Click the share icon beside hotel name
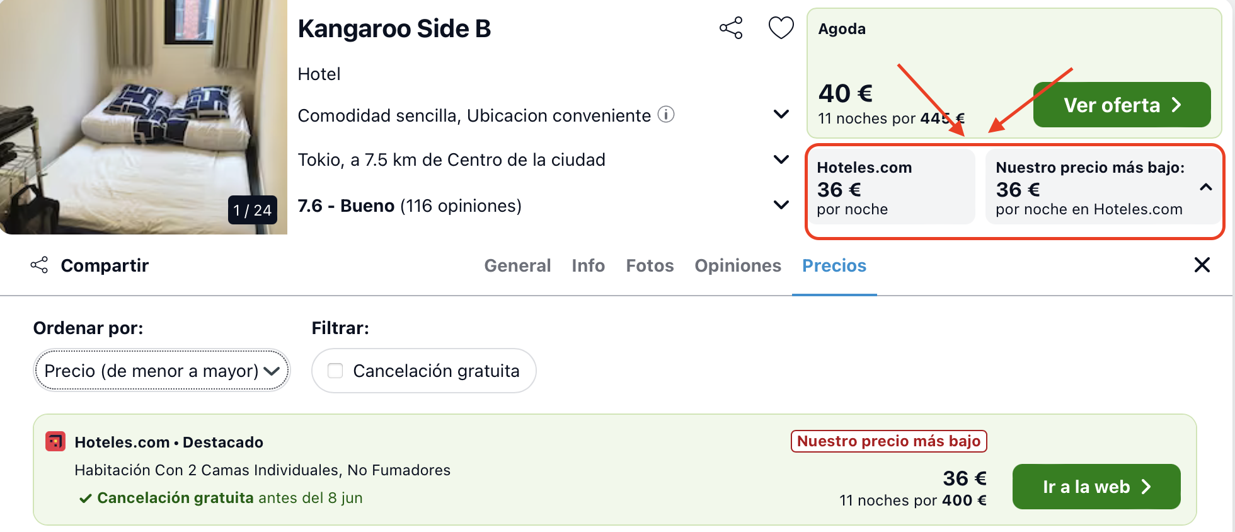 731,28
